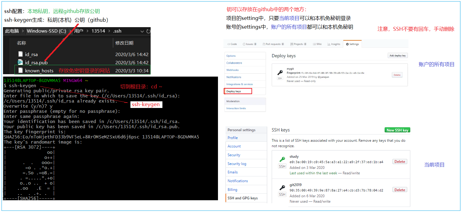Click the green key icon for study

[282, 159]
